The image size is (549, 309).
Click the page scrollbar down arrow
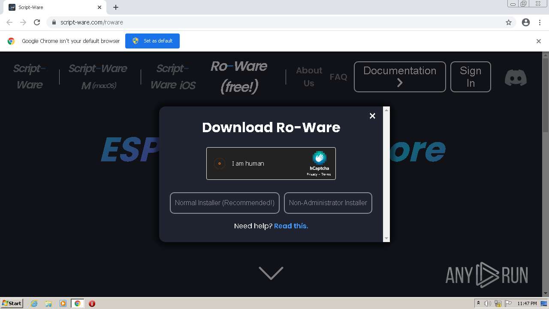click(546, 293)
